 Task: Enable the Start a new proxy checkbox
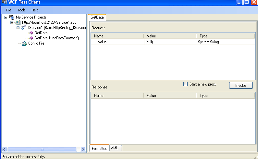click(185, 84)
